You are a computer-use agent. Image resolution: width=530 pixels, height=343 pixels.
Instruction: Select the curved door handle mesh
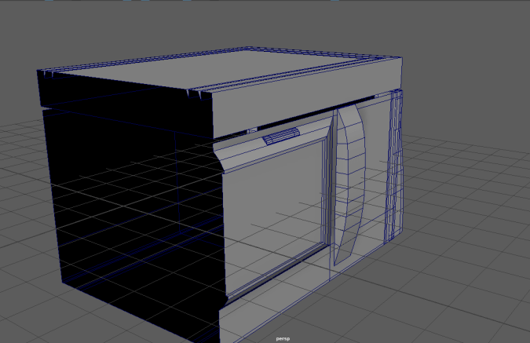tap(350, 181)
